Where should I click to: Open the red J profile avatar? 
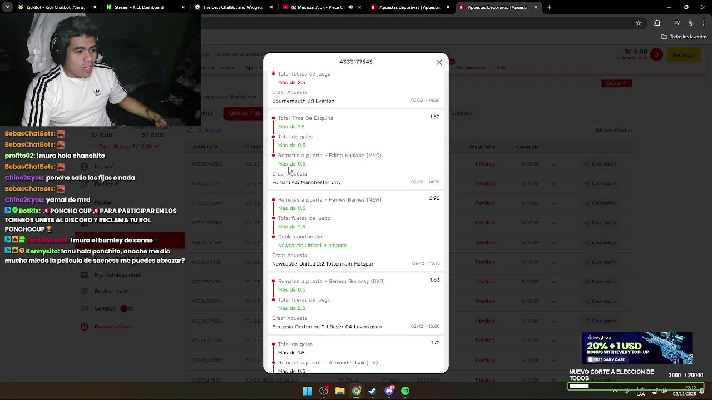656,54
